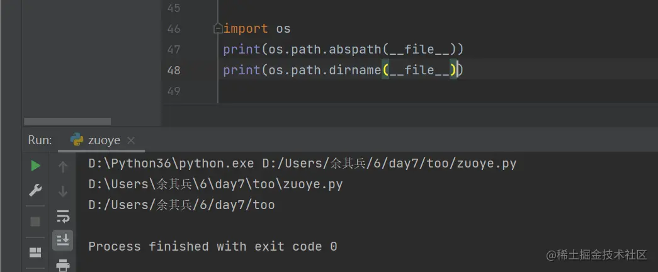Click the Restore Layout icon

tap(35, 252)
